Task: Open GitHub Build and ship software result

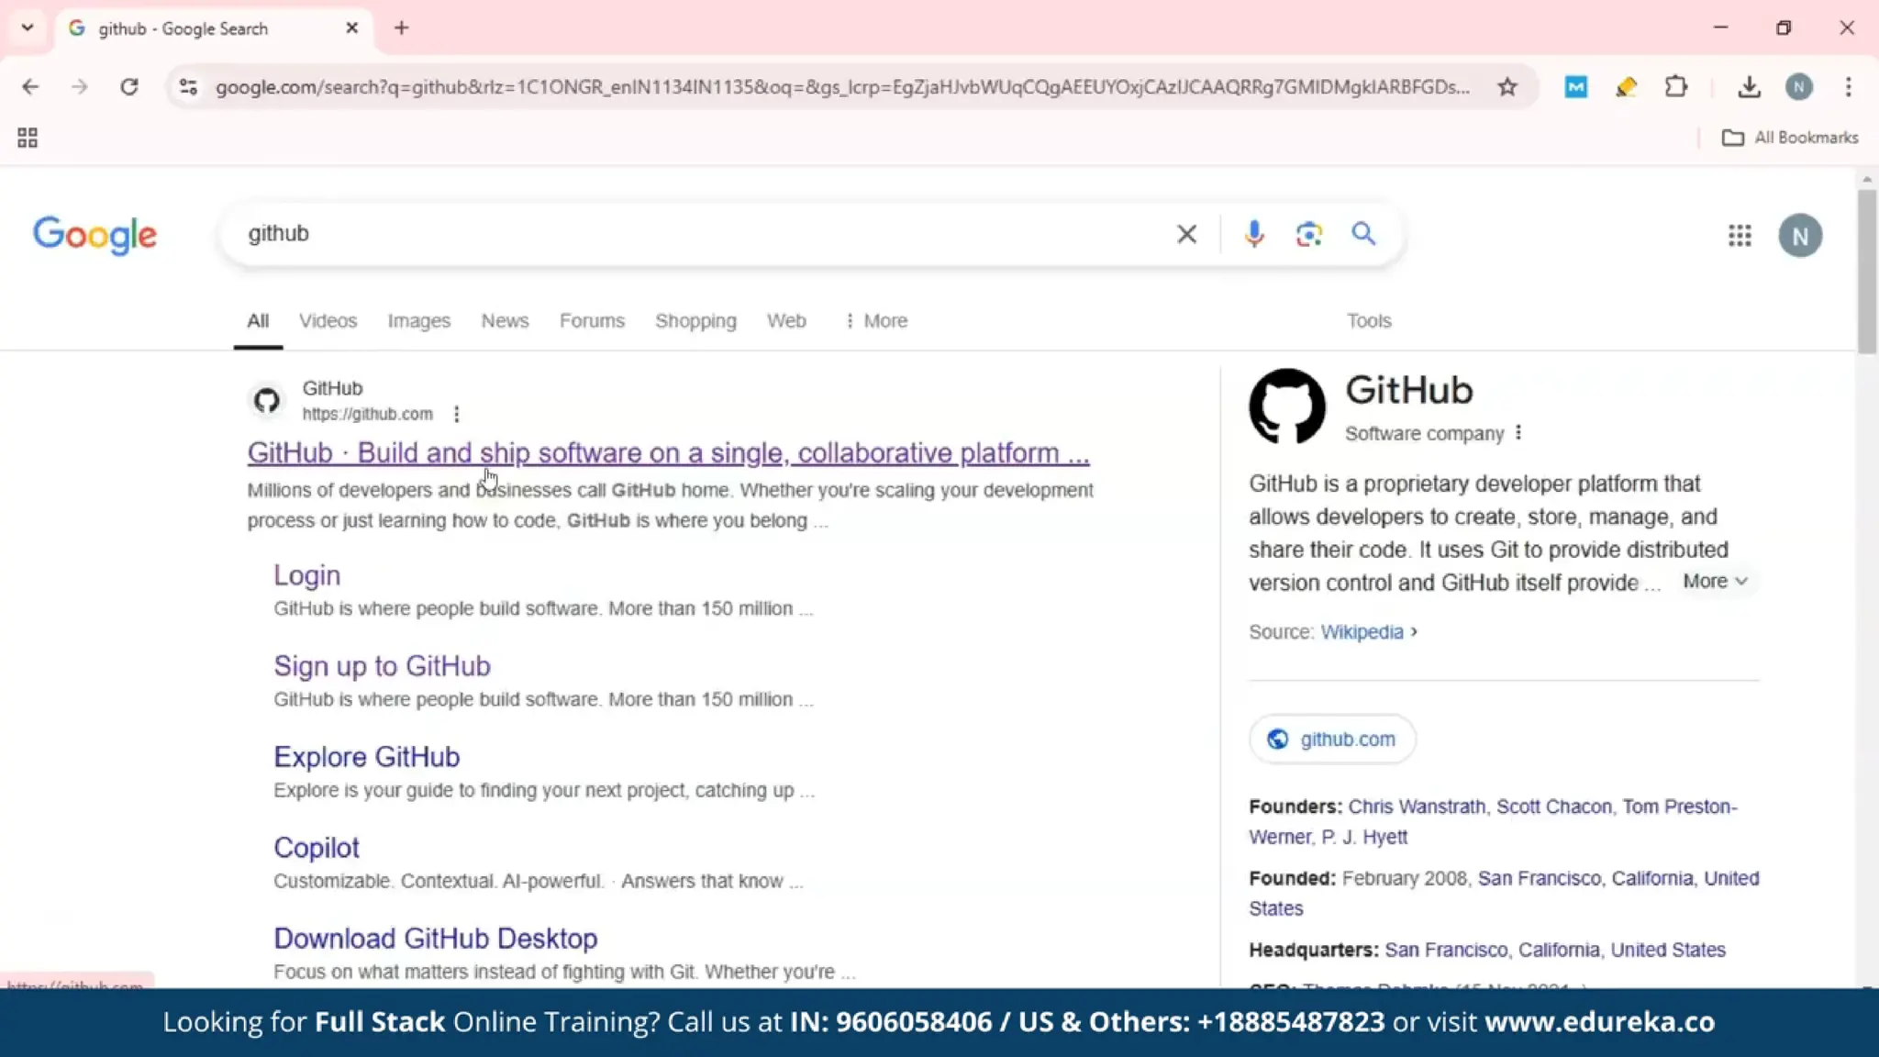Action: coord(668,453)
